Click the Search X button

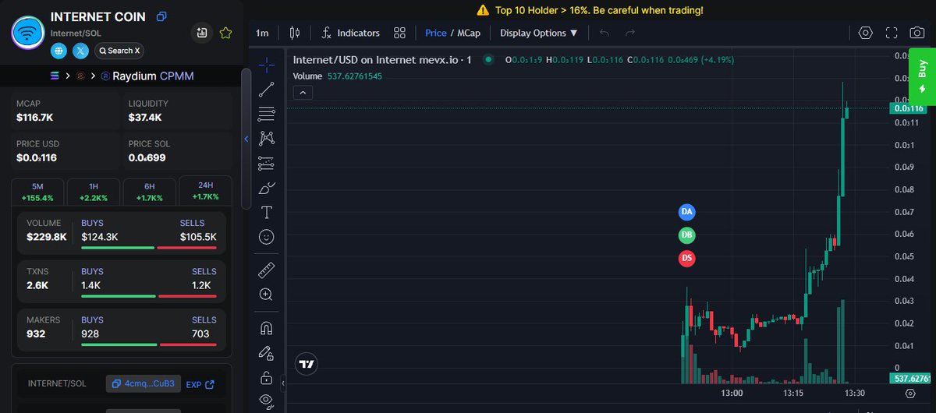point(119,51)
